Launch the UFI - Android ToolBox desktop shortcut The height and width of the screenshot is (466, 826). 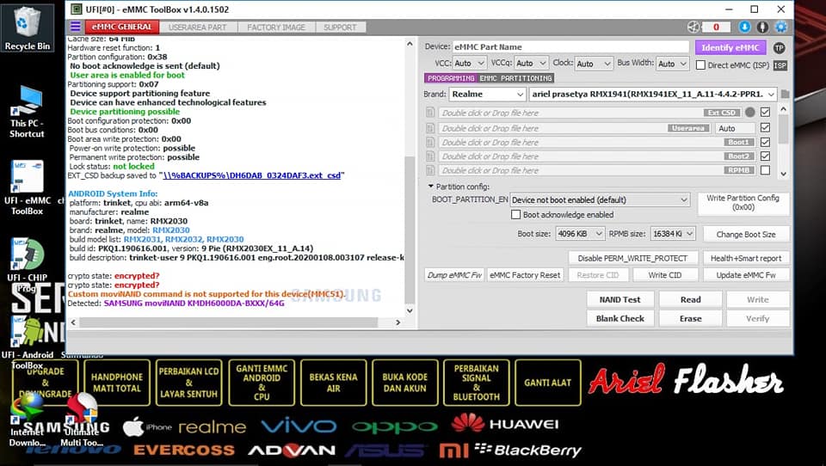tap(27, 342)
